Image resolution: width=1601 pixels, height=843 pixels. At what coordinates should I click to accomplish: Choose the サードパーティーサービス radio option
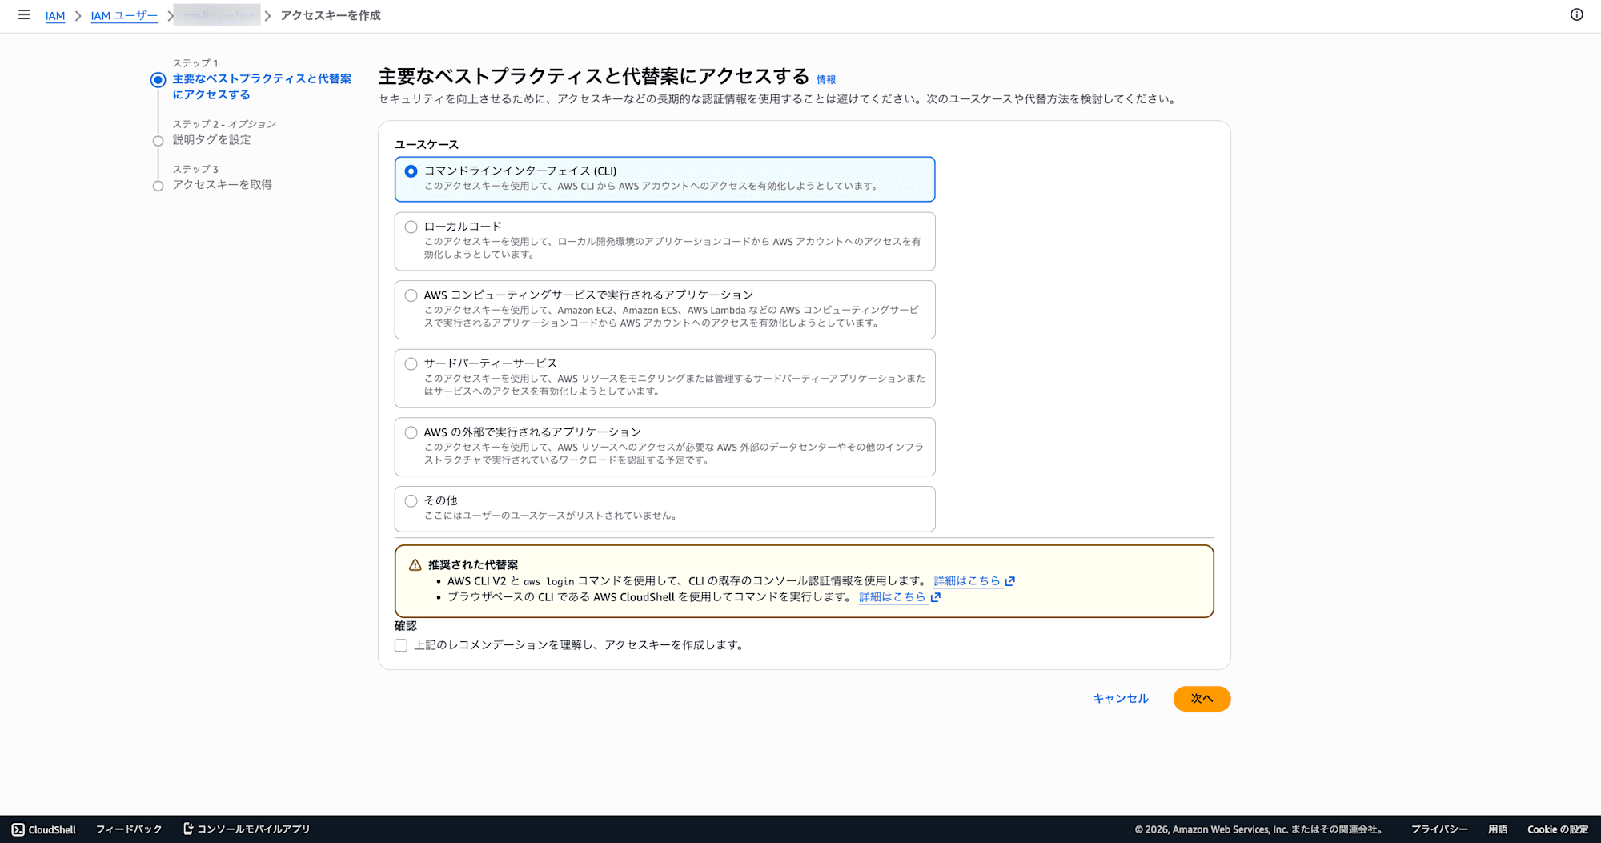411,363
